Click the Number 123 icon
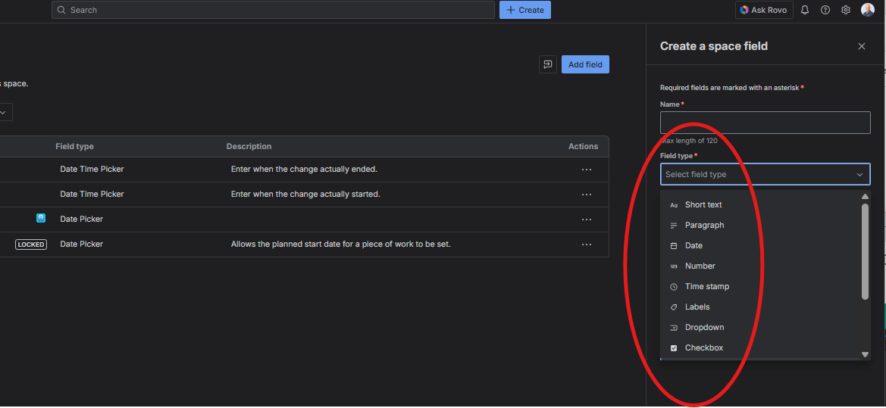Screen dimensions: 886x408 coord(674,266)
